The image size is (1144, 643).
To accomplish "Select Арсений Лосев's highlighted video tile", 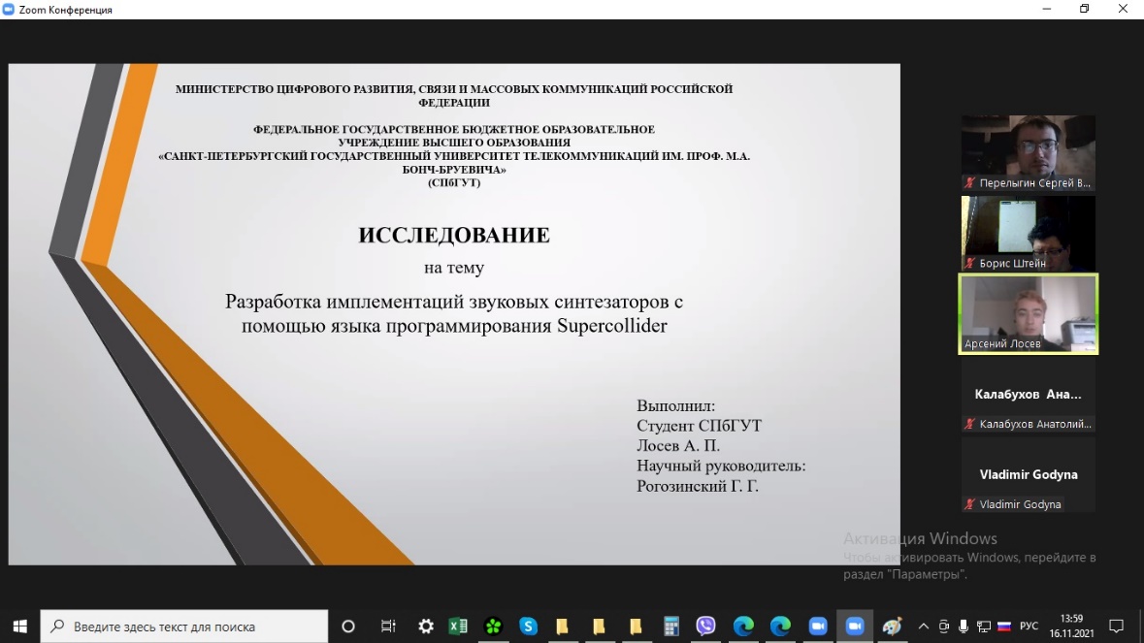I will (1029, 313).
